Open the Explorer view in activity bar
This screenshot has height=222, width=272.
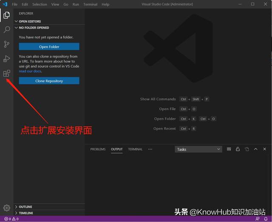pyautogui.click(x=7, y=15)
